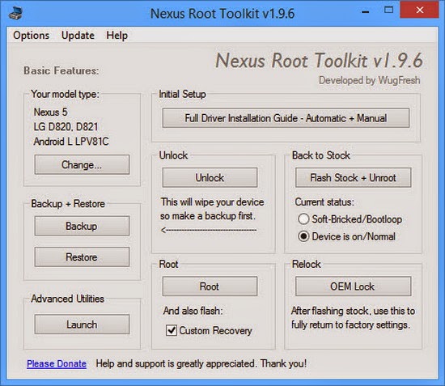Click the Nexus Root Toolkit title bar icon
Screen dimensions: 445x386
[15, 13]
